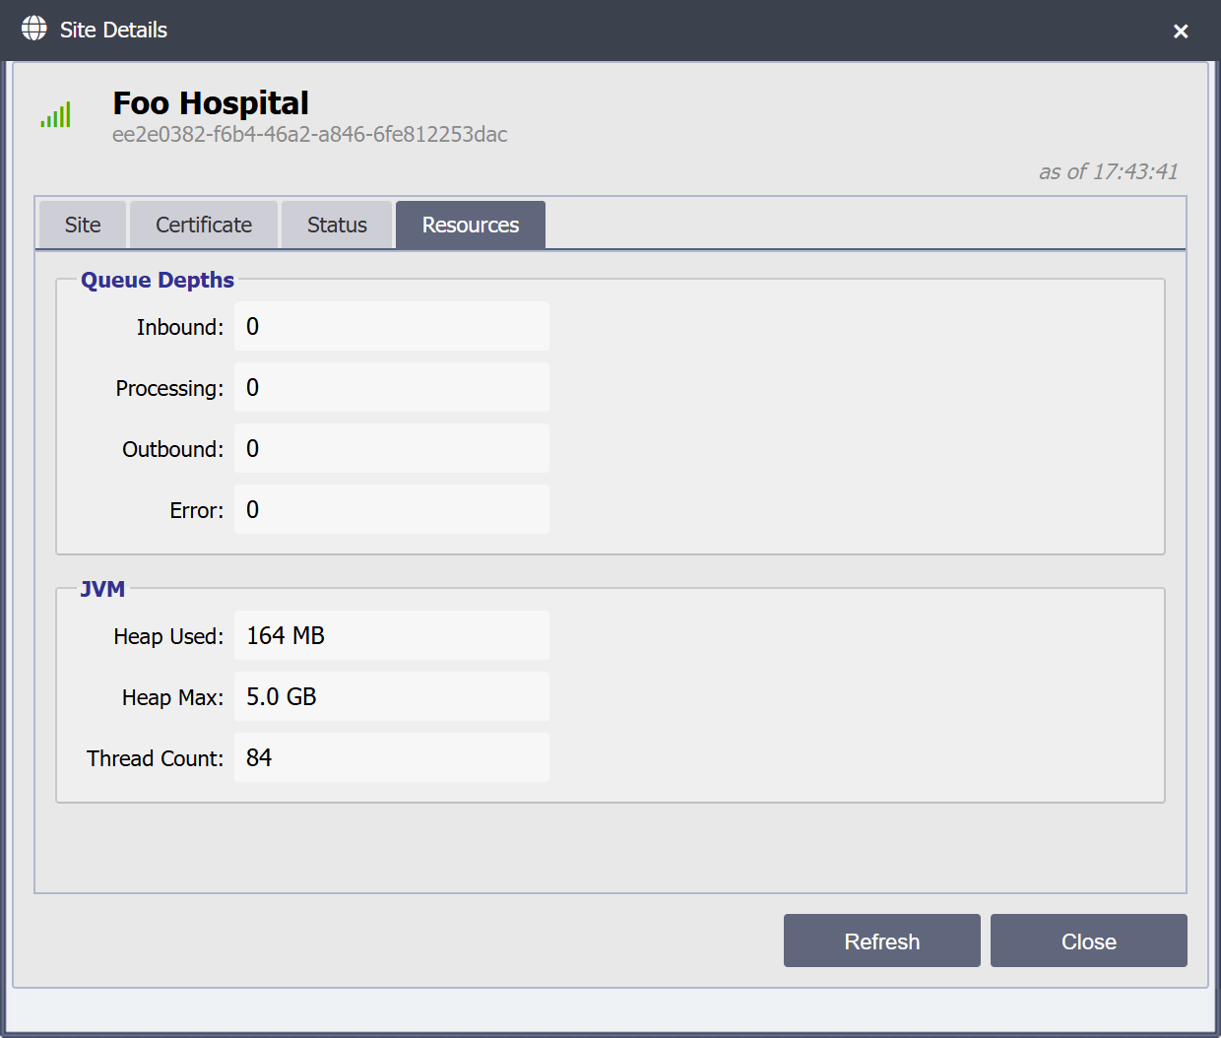This screenshot has width=1221, height=1038.
Task: Click the Close button
Action: (1089, 941)
